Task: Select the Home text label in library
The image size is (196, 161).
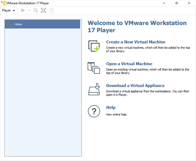Action: [18, 24]
